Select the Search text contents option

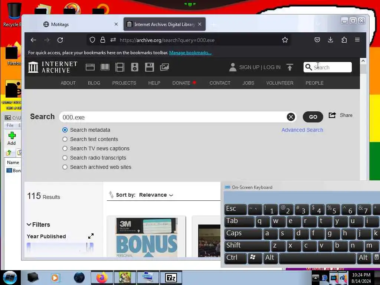65,139
